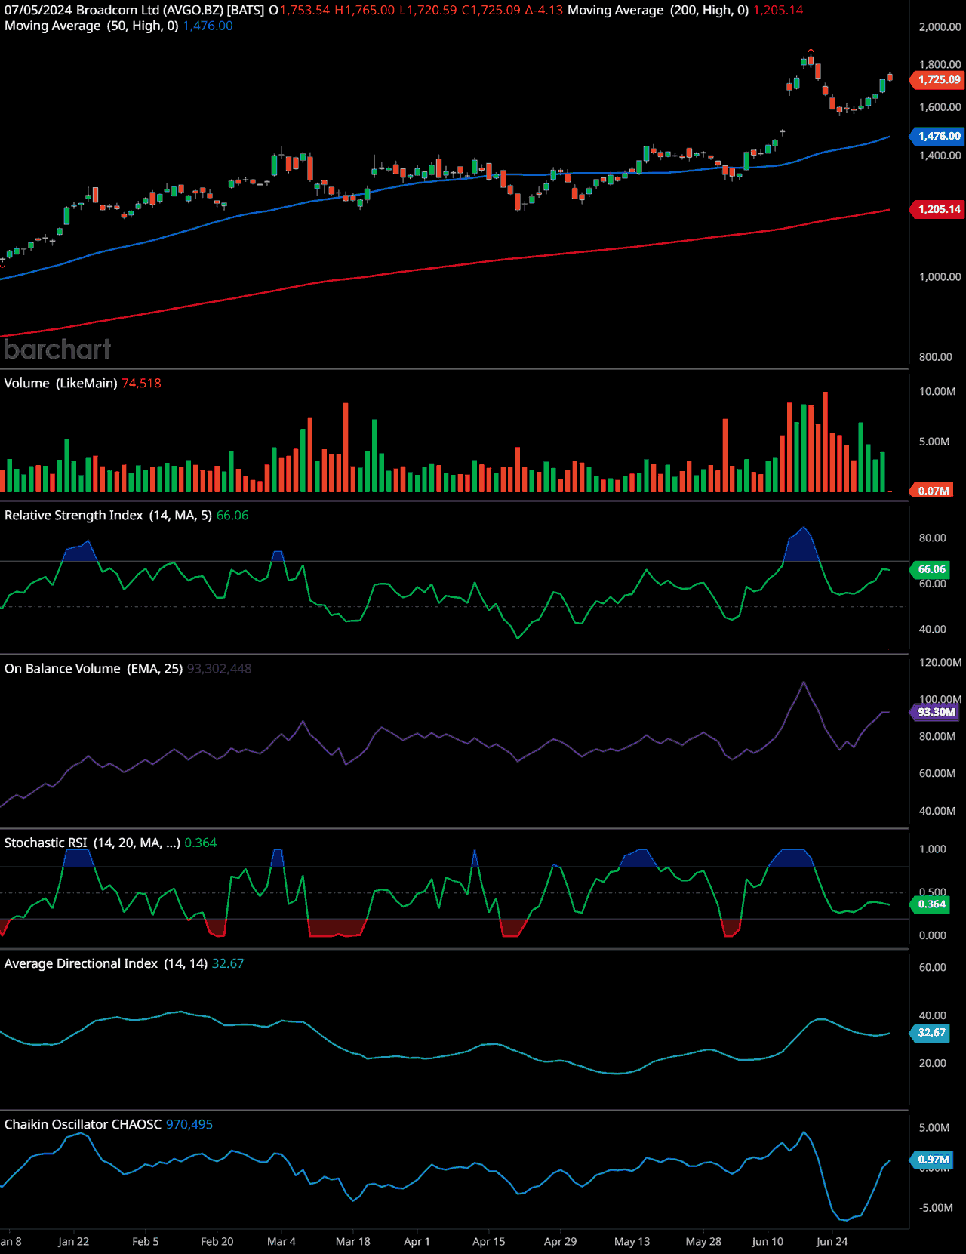Click the Chaikin value 970,495 in header

click(189, 1124)
